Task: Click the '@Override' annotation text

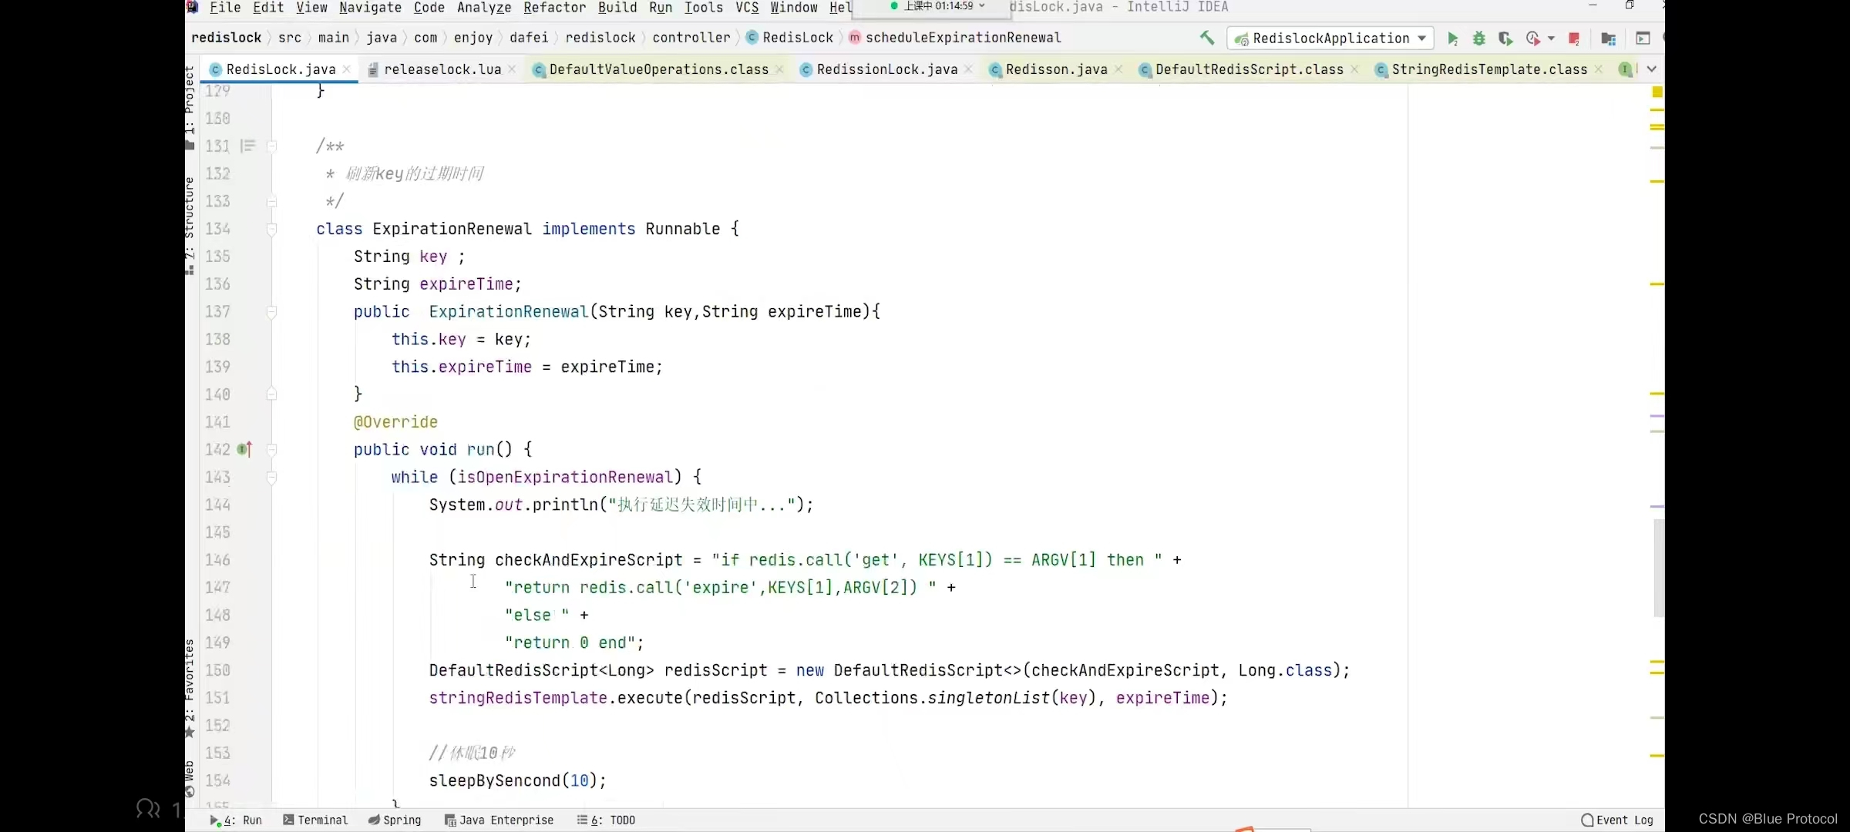Action: point(395,422)
